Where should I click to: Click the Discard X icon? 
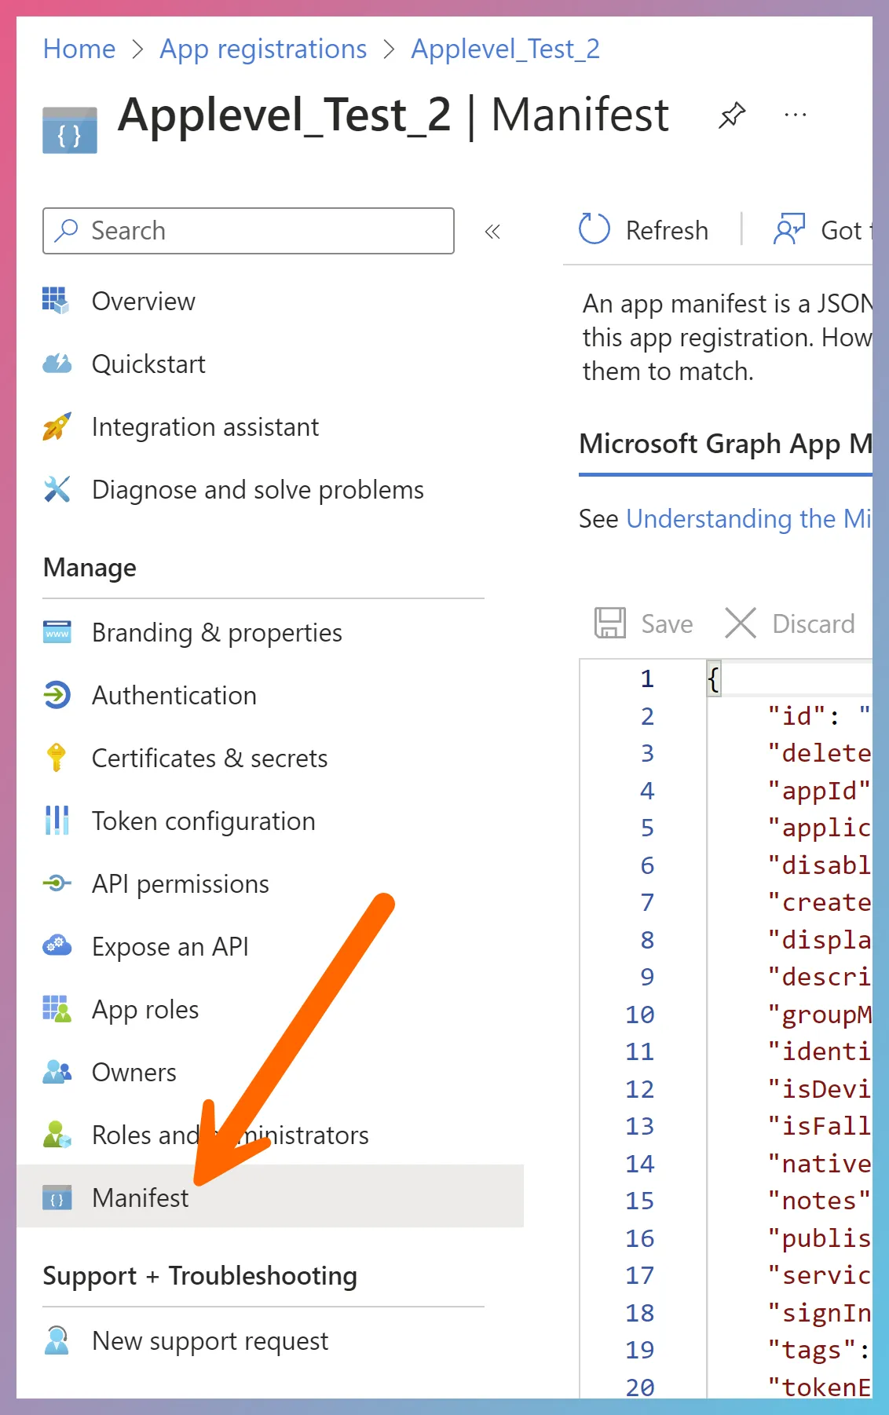click(x=741, y=623)
